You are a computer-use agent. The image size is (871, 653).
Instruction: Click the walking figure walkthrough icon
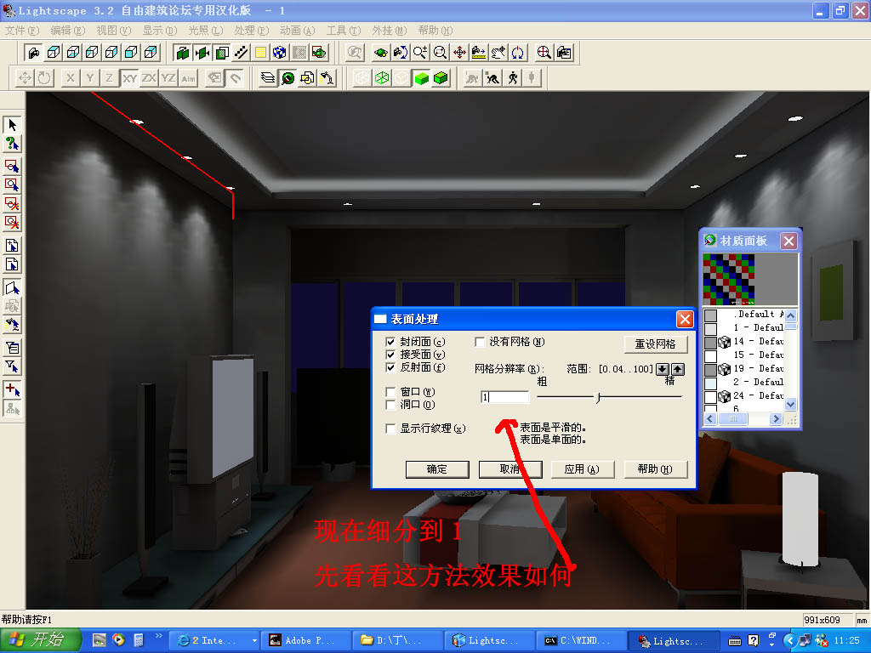(513, 78)
